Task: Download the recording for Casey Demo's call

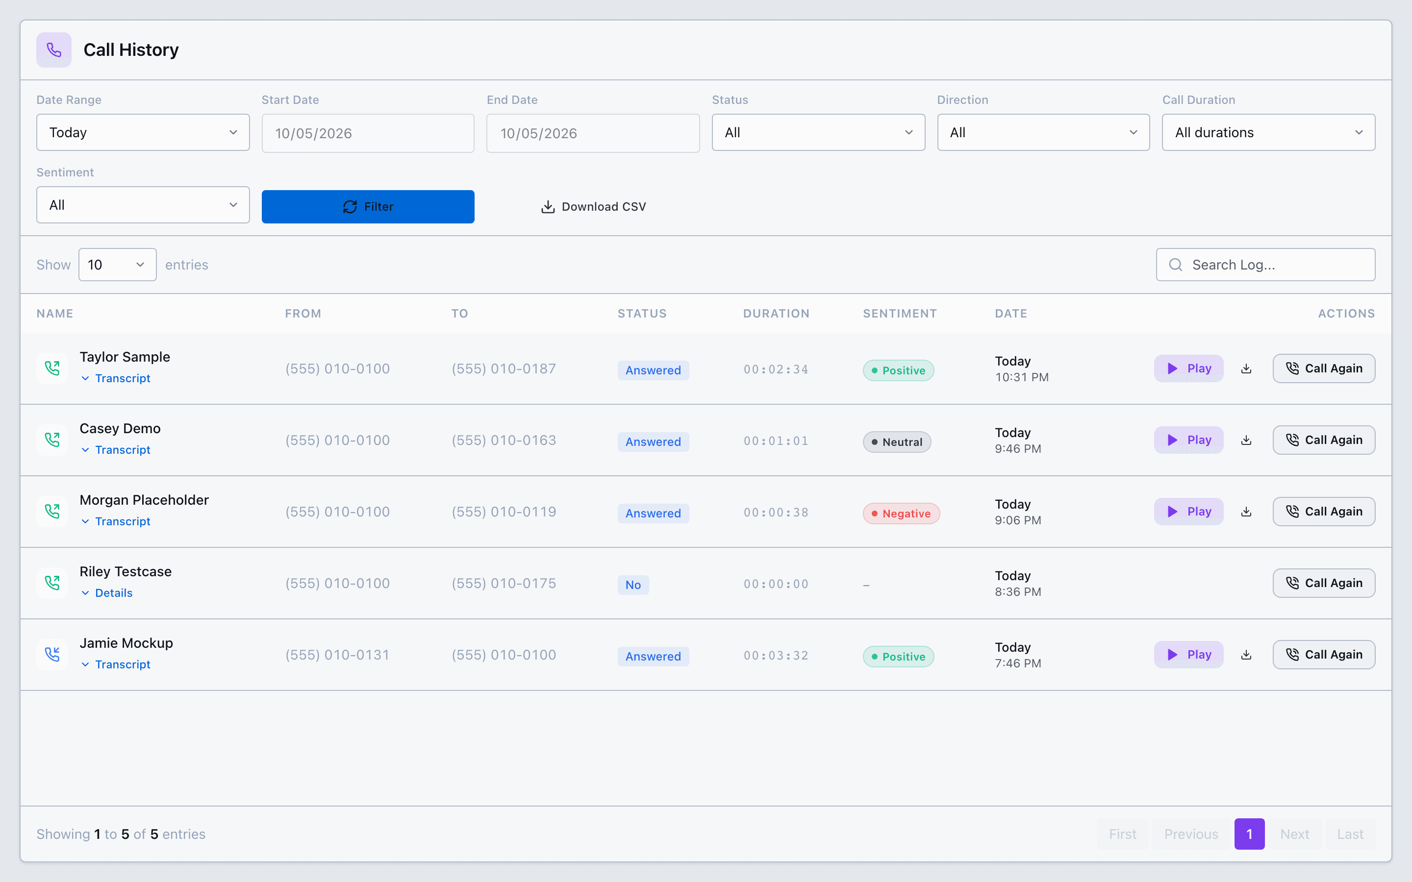Action: click(x=1246, y=440)
